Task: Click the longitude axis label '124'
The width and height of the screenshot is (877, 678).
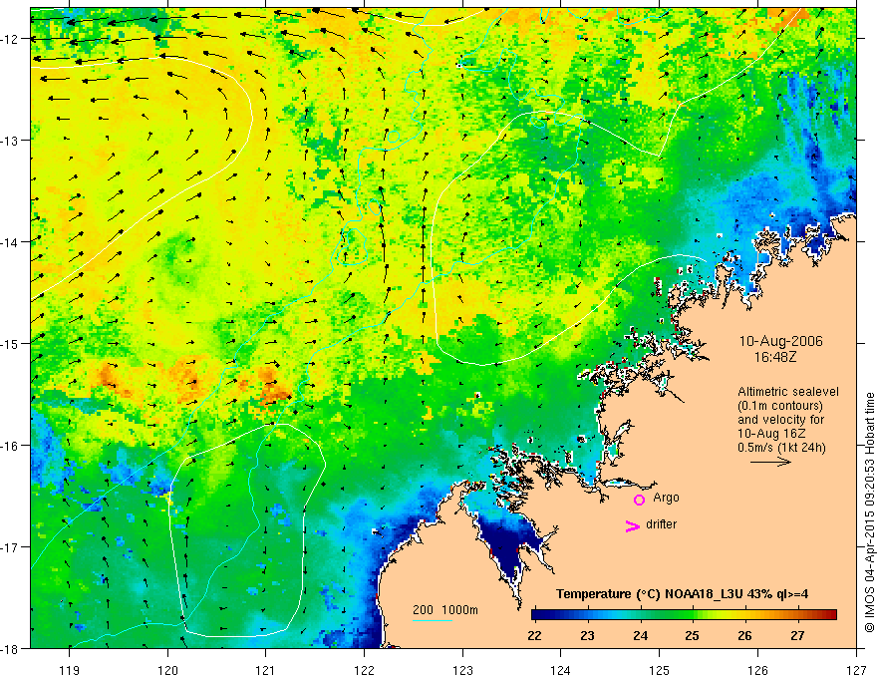Action: click(560, 670)
